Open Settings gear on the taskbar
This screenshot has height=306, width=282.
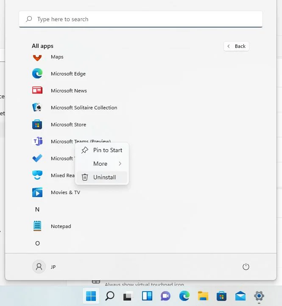[x=259, y=296]
